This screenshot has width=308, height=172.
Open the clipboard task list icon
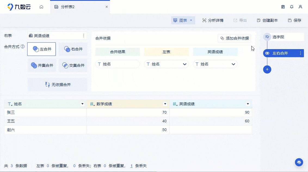click(283, 7)
